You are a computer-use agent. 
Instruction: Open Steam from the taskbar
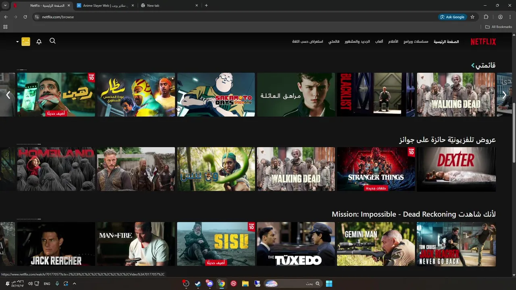198,284
